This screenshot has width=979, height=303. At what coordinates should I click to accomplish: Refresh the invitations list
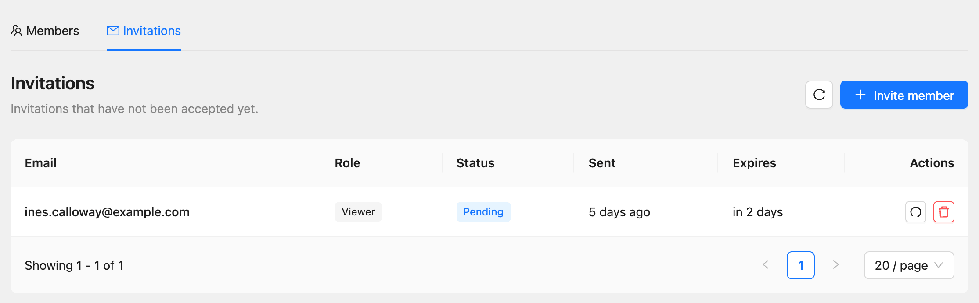[x=819, y=95]
